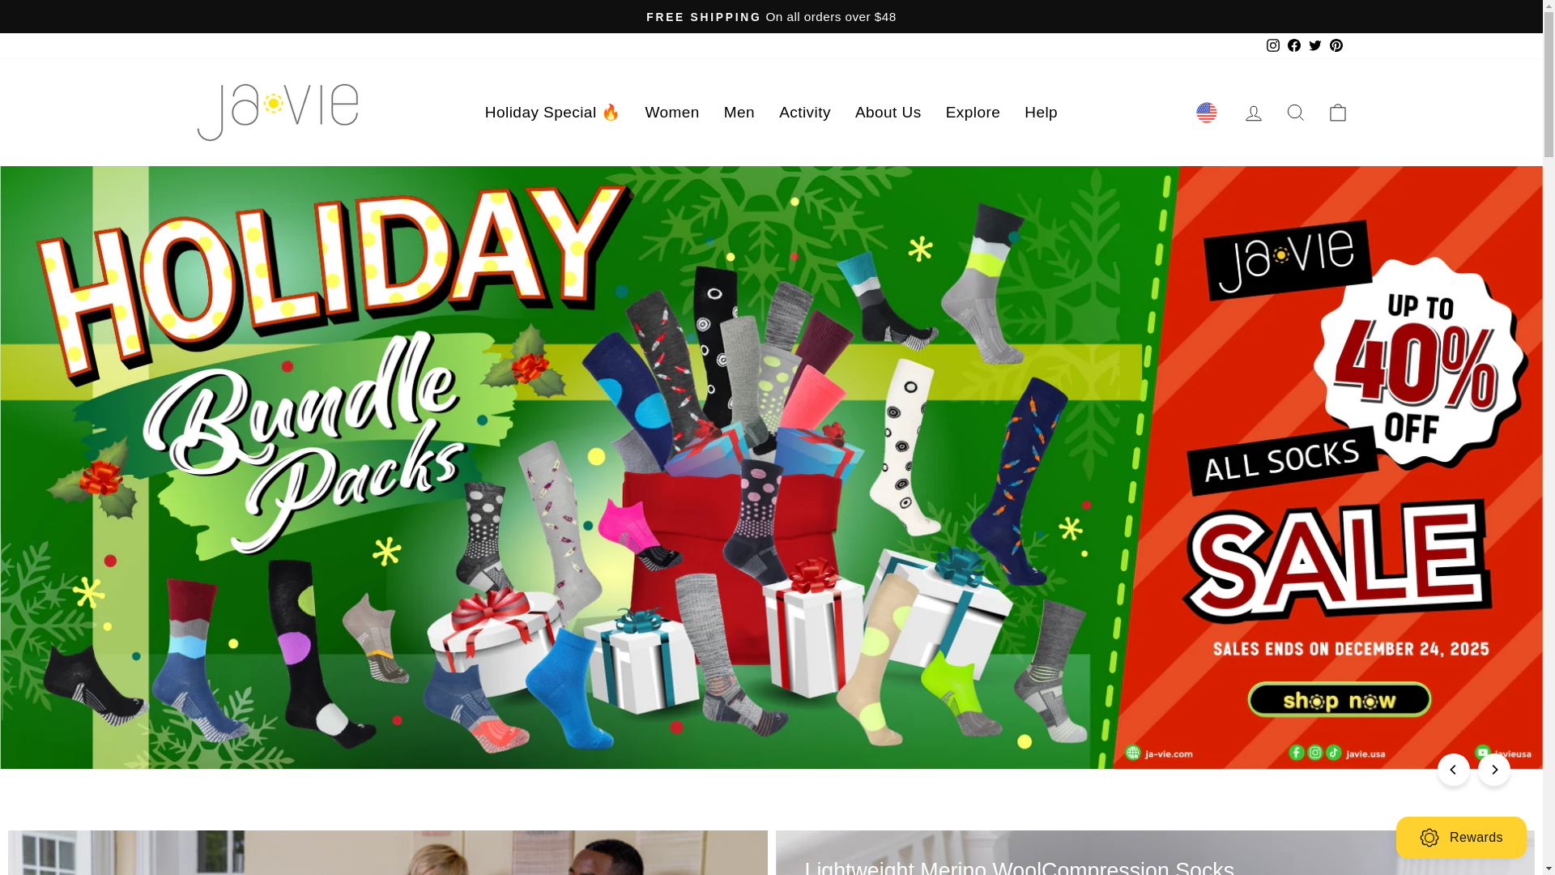This screenshot has height=875, width=1555.
Task: Visit the Twitter profile icon
Action: point(1314,45)
